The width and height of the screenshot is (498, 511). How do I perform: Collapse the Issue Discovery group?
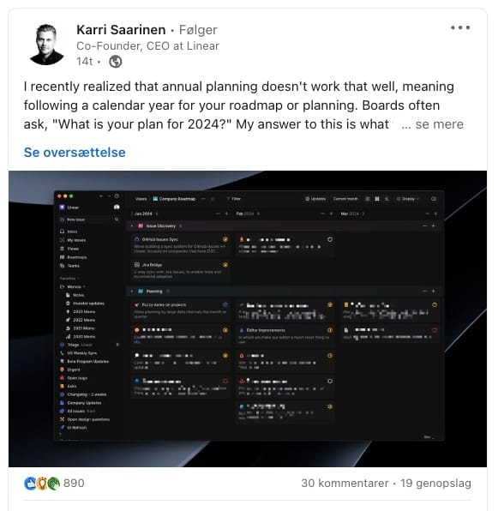[x=132, y=225]
